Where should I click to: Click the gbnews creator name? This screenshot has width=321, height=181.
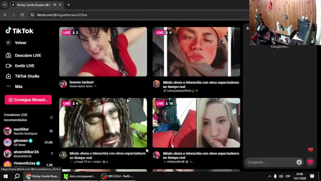point(21,141)
